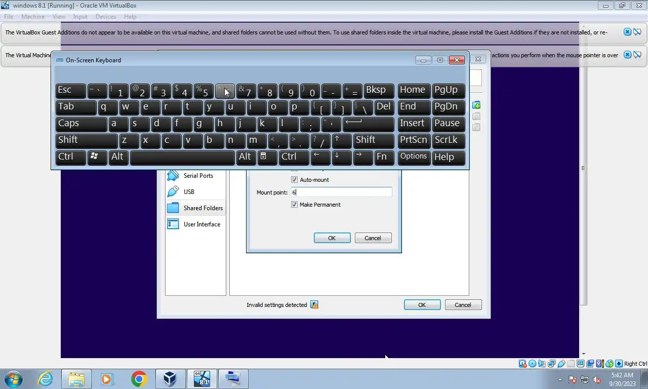
Task: Click the VM window vertical scrollbar
Action: [583, 168]
